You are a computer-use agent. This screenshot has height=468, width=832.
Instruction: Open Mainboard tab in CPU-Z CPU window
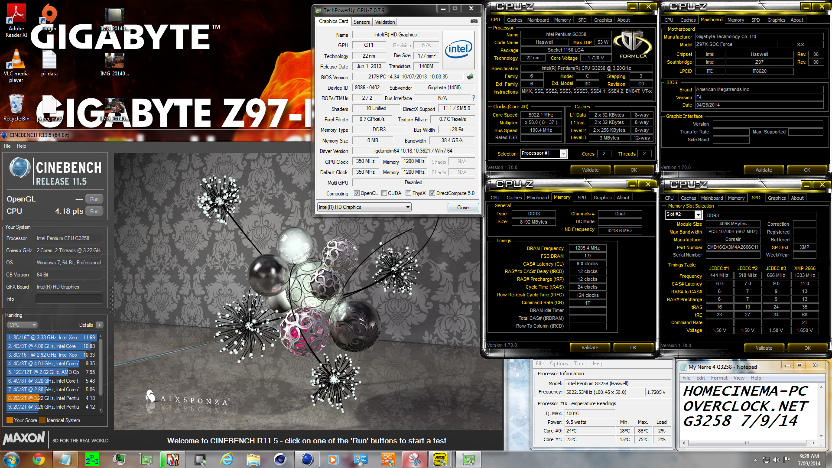point(538,20)
